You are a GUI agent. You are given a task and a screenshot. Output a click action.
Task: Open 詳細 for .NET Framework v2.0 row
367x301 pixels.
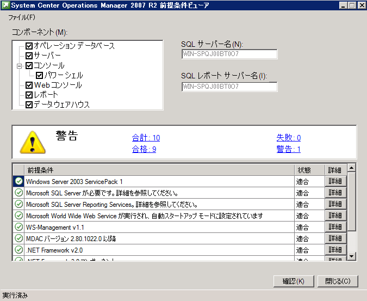pyautogui.click(x=335, y=250)
